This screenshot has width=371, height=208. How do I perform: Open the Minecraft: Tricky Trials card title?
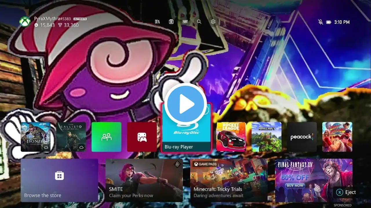(218, 189)
